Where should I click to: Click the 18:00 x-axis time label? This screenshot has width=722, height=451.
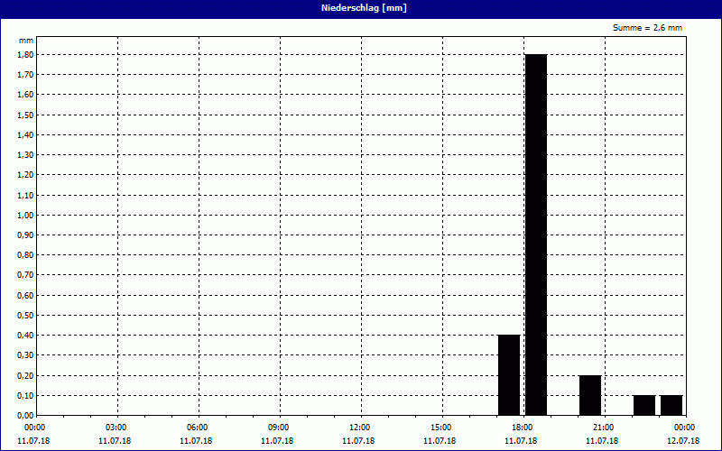click(x=522, y=428)
